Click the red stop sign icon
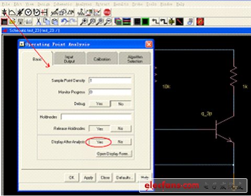Viewport: 251px width, 196px height. click(107, 13)
